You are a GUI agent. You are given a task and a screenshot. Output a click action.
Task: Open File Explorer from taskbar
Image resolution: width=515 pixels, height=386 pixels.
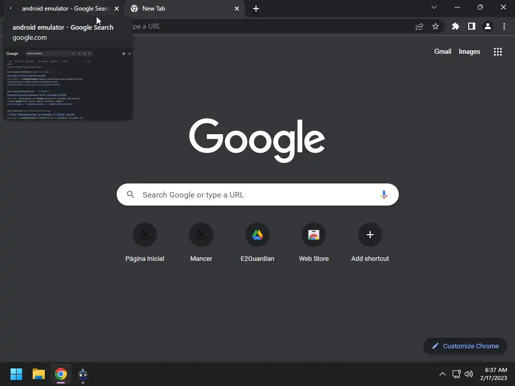38,374
